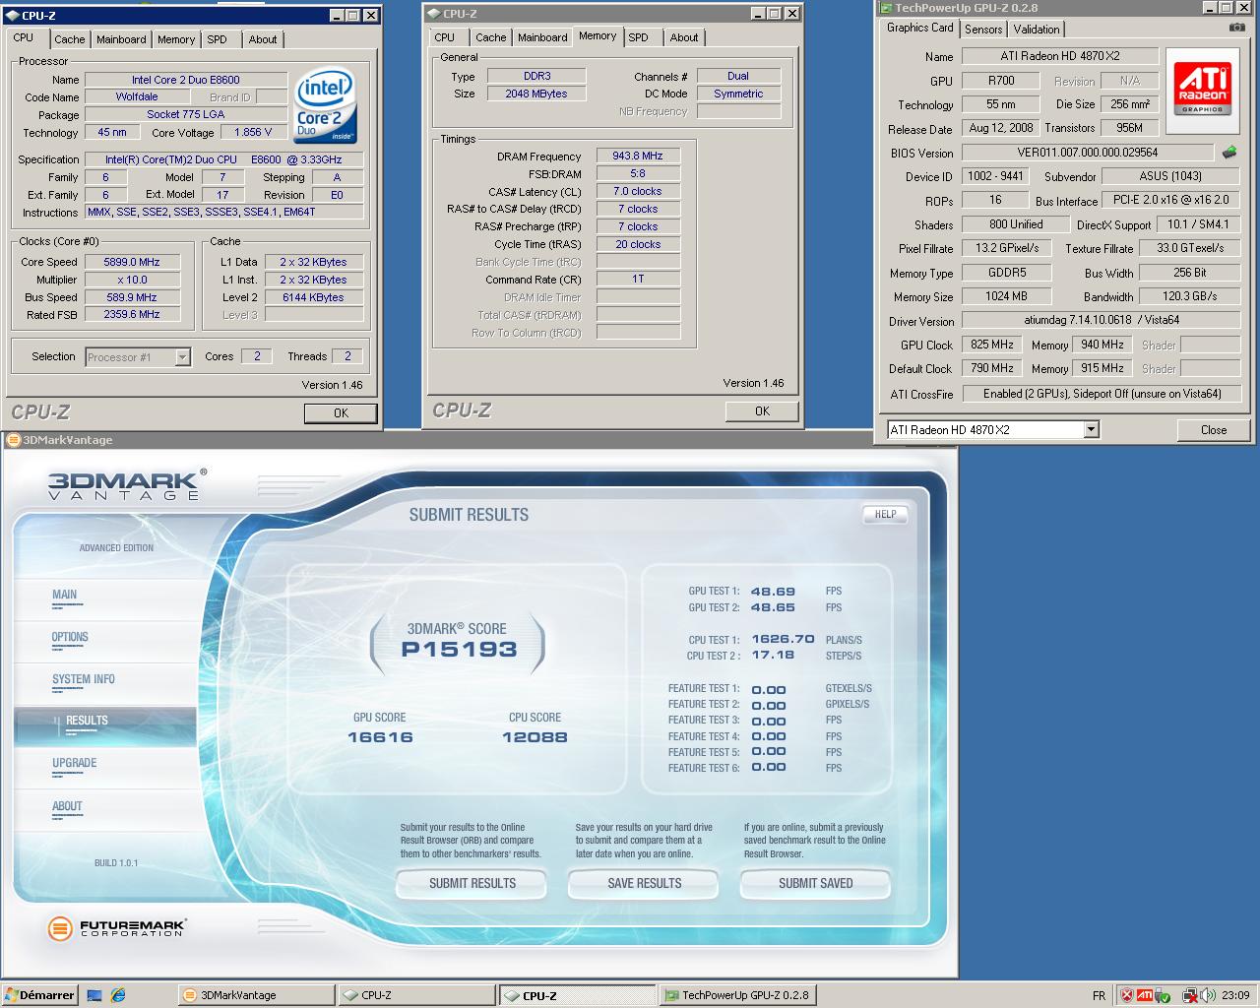Click the 3DMark Vantage title bar icon
Image resolution: width=1260 pixels, height=1008 pixels.
coord(13,440)
